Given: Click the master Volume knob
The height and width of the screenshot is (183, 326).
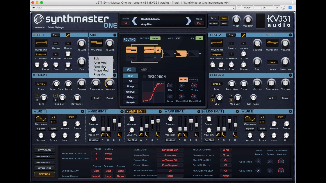Looking at the screenshot, I should [248, 20].
